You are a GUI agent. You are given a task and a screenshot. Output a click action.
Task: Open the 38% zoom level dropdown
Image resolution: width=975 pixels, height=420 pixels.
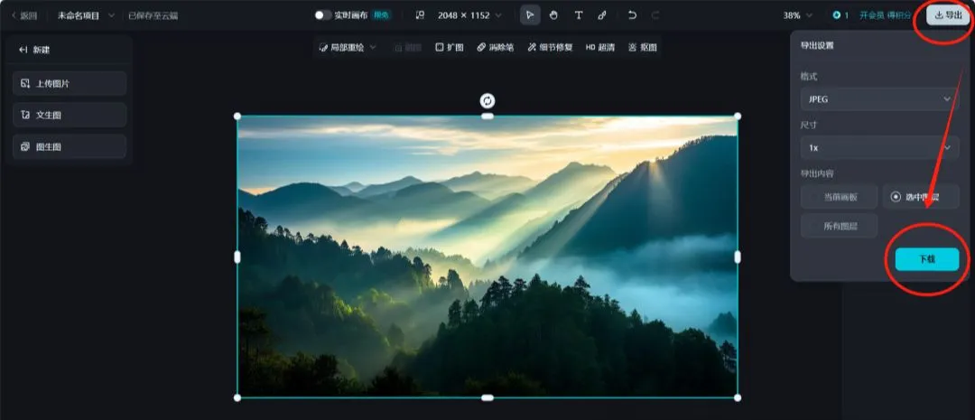(x=797, y=15)
